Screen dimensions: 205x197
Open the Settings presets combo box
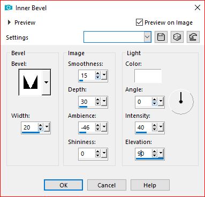[117, 37]
